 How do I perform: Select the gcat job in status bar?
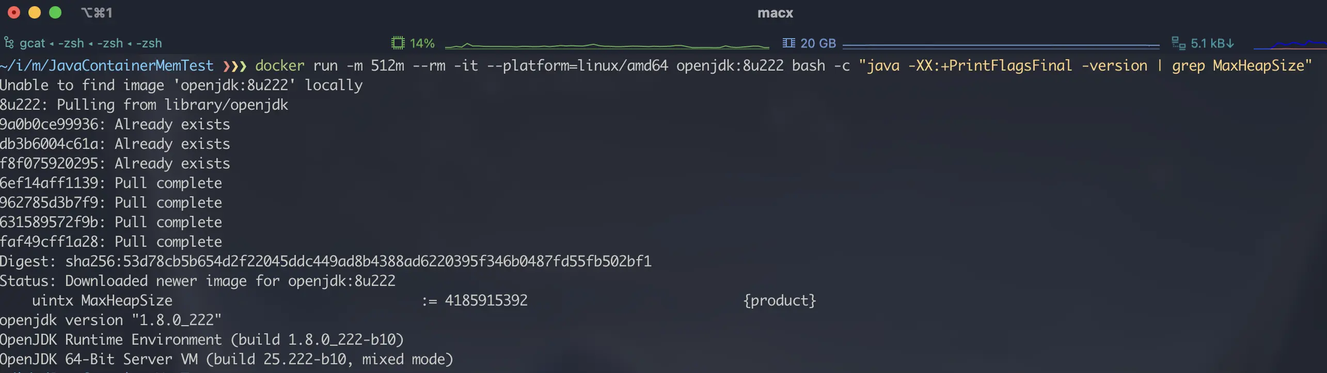[x=32, y=43]
